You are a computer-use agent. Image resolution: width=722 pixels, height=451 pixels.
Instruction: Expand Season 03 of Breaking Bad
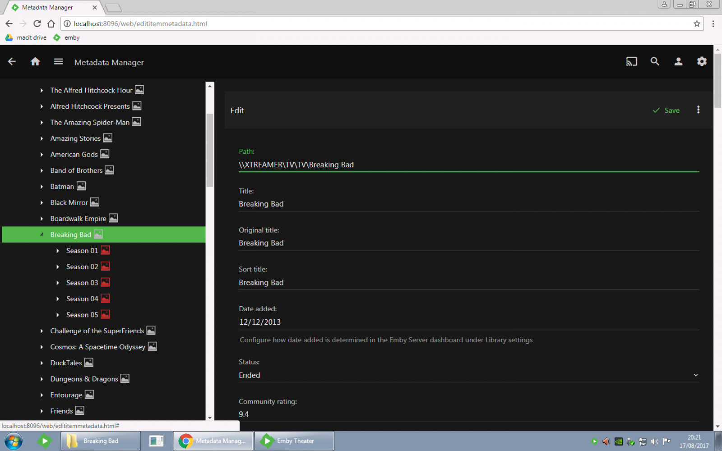[57, 283]
